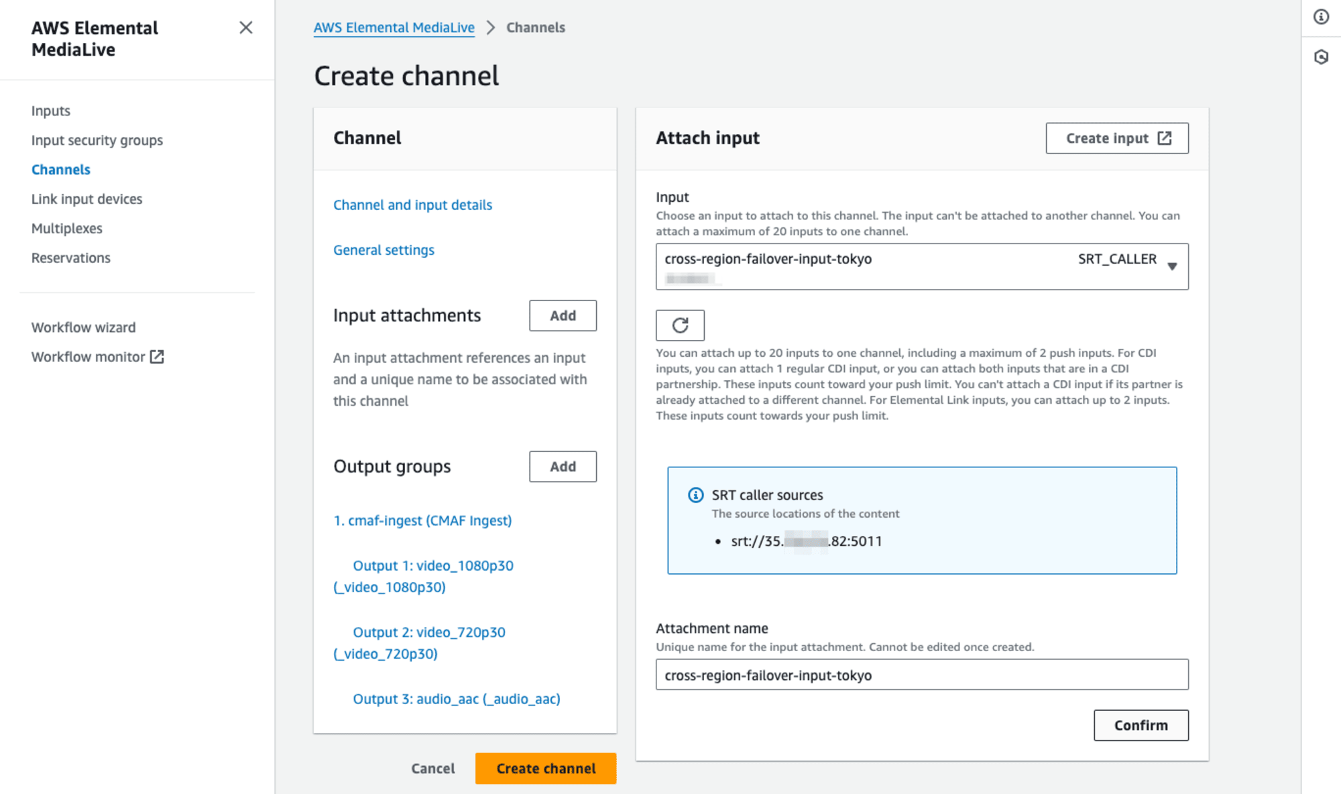Click the external link icon beside Workflow monitor
1341x794 pixels.
(157, 357)
